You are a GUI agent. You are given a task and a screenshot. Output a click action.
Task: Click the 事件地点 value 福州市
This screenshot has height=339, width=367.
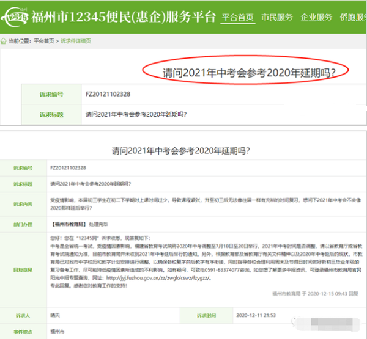(x=57, y=334)
